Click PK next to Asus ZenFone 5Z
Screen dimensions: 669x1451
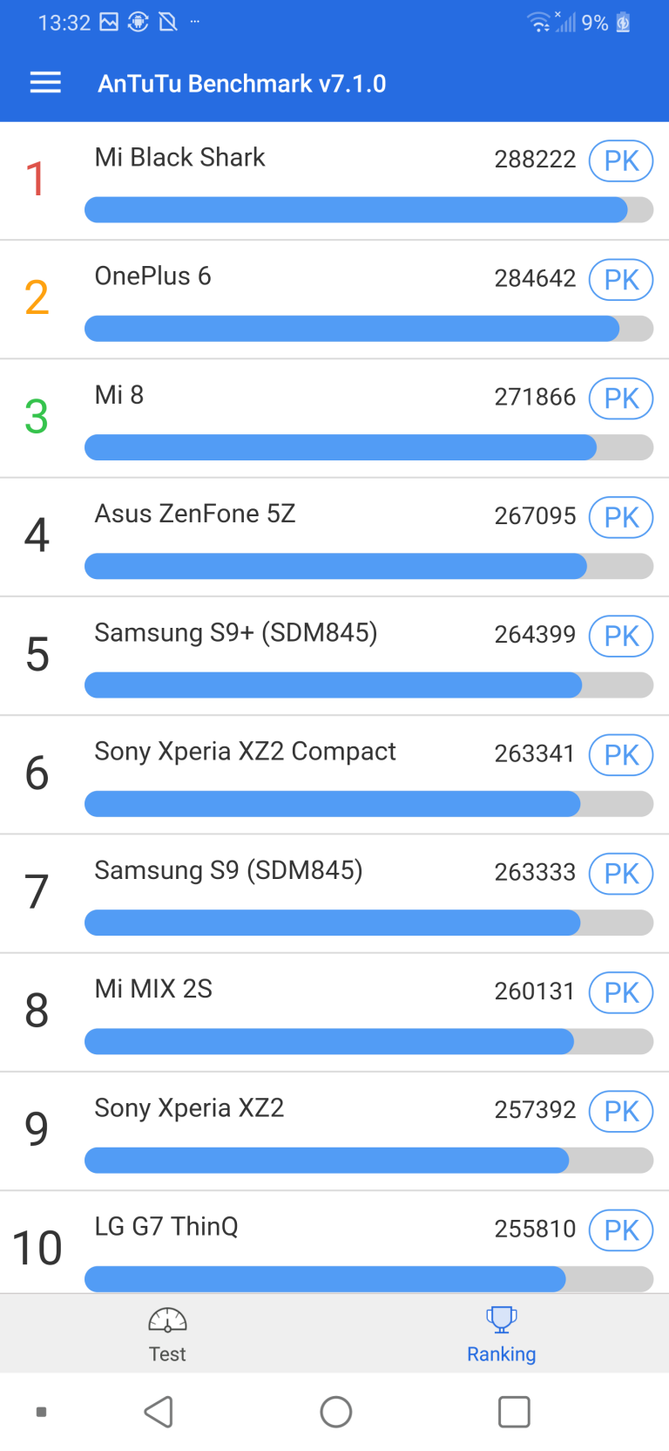[x=621, y=517]
